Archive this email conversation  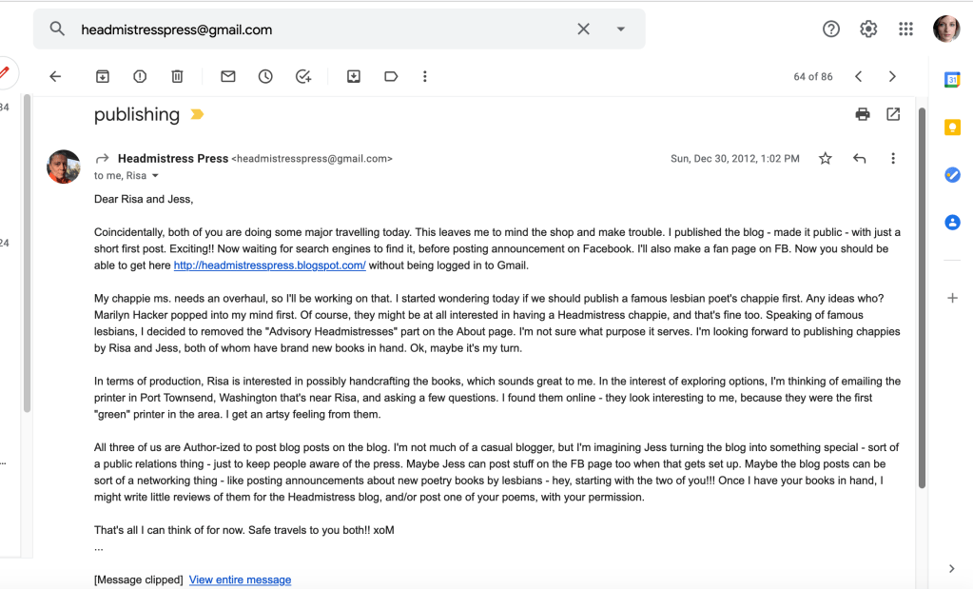(103, 77)
